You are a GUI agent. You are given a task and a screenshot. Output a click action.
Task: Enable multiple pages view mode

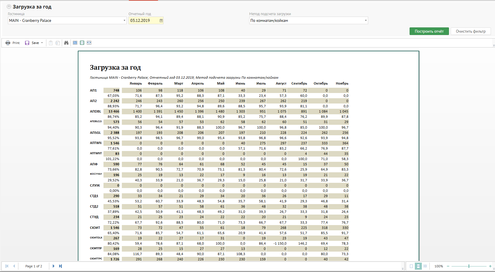[425, 266]
